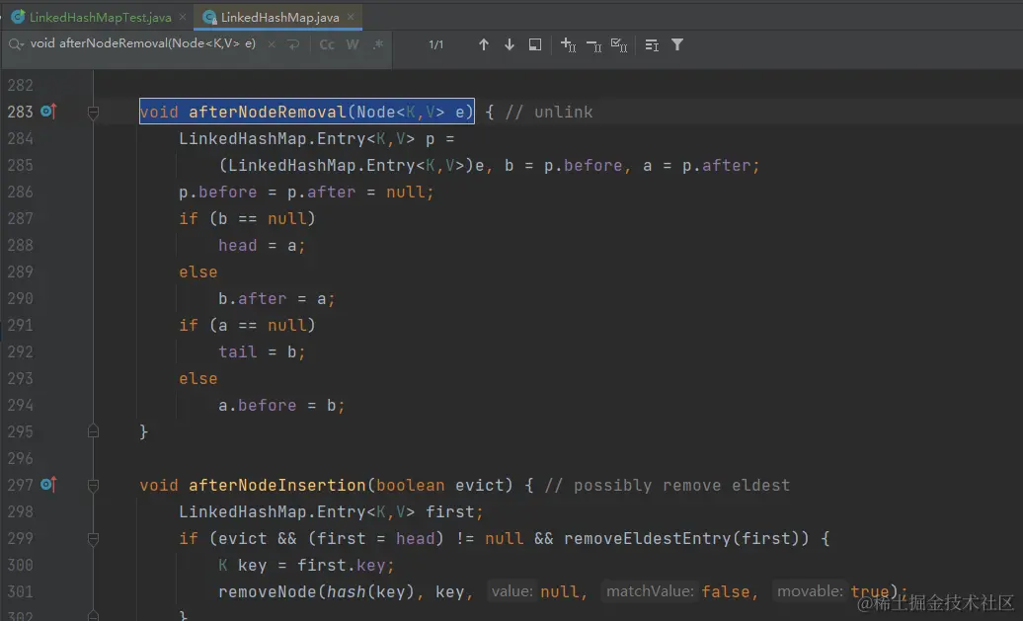Go to next occurrence arrow
1023x621 pixels.
(510, 44)
